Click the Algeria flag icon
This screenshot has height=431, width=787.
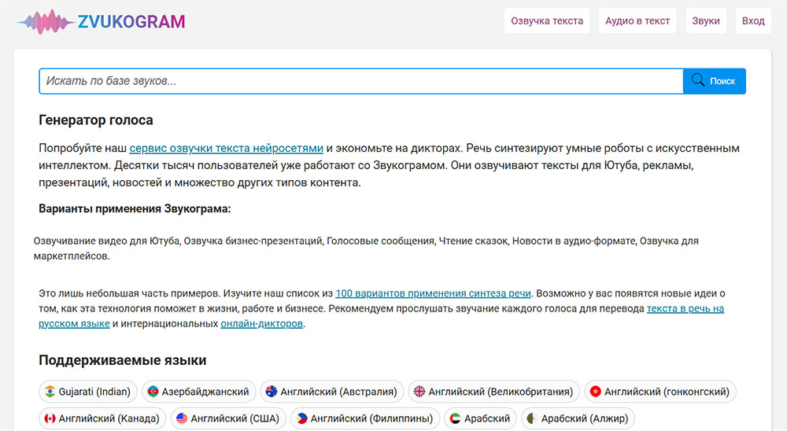click(532, 418)
